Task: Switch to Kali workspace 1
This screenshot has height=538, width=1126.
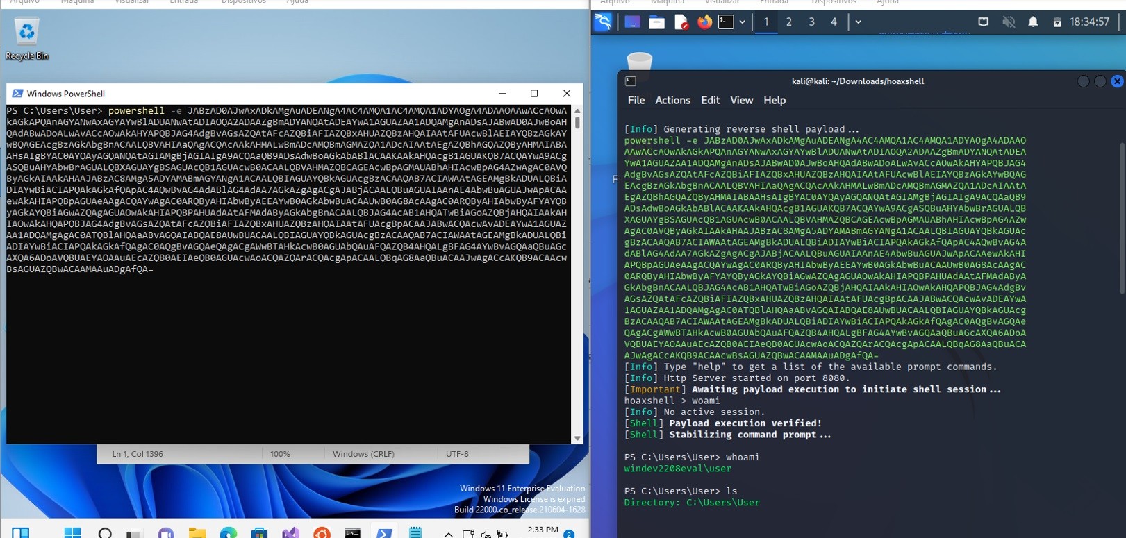Action: 766,22
